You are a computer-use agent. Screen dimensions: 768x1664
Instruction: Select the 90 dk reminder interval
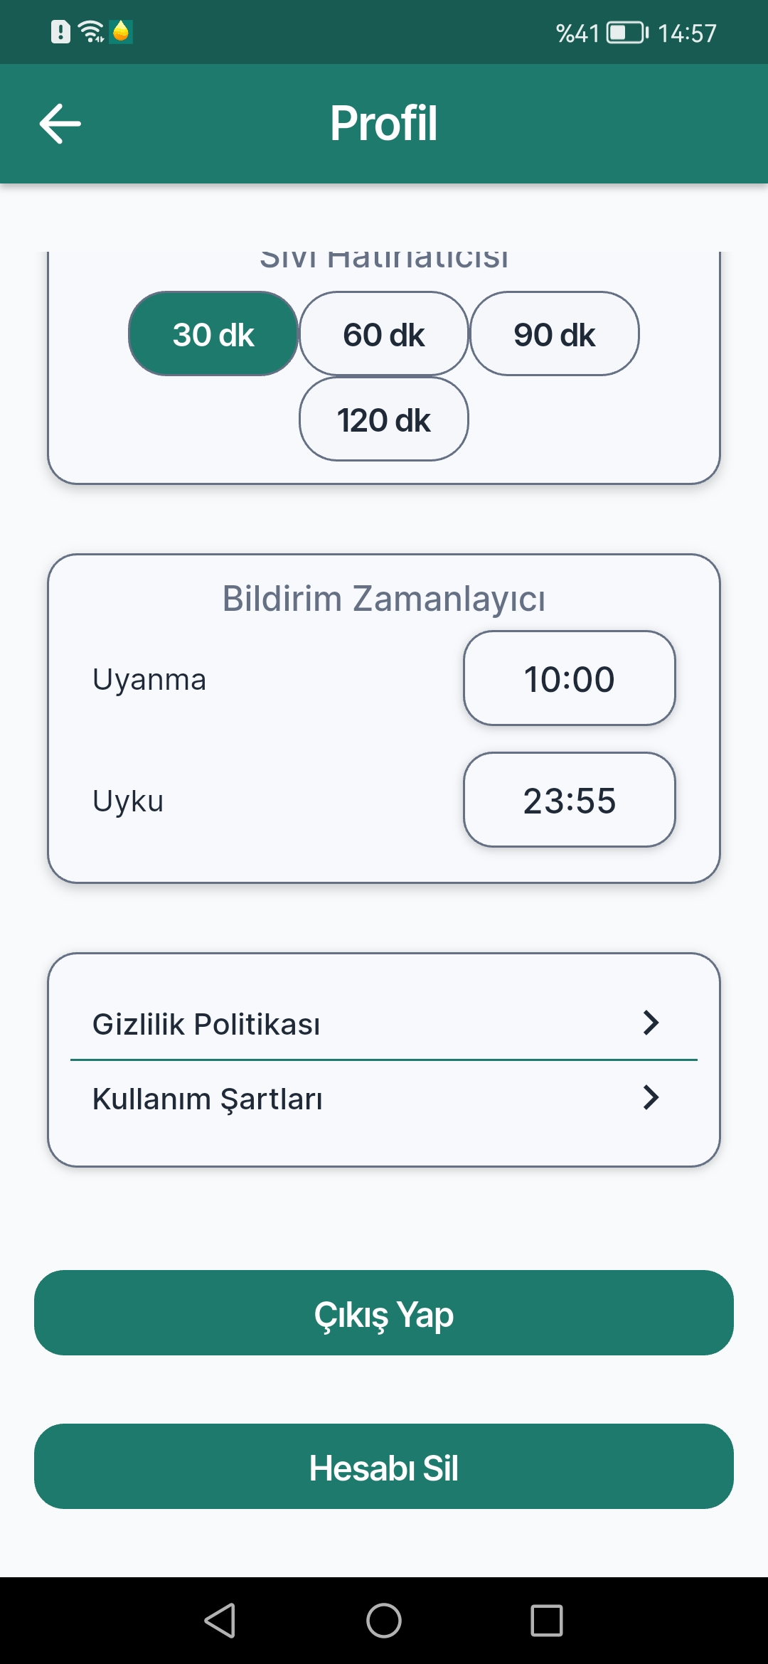click(x=555, y=334)
